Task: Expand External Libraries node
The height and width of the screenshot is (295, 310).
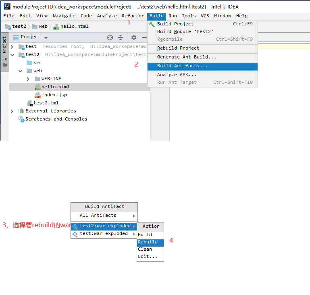Action: coord(12,111)
